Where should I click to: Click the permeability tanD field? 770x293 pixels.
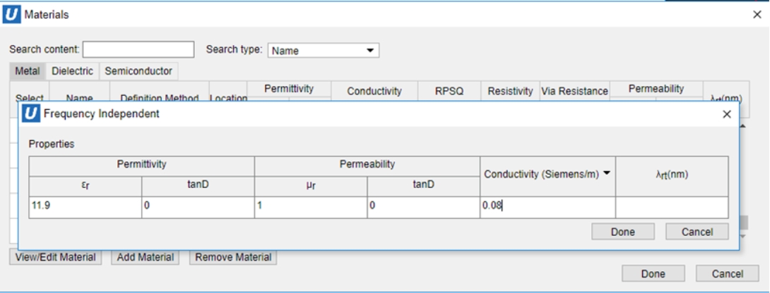(x=423, y=207)
